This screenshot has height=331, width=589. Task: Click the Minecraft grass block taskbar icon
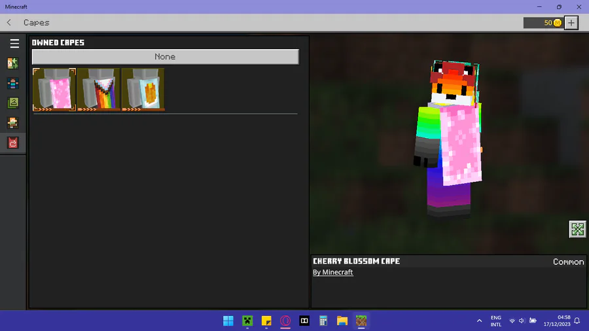click(361, 321)
